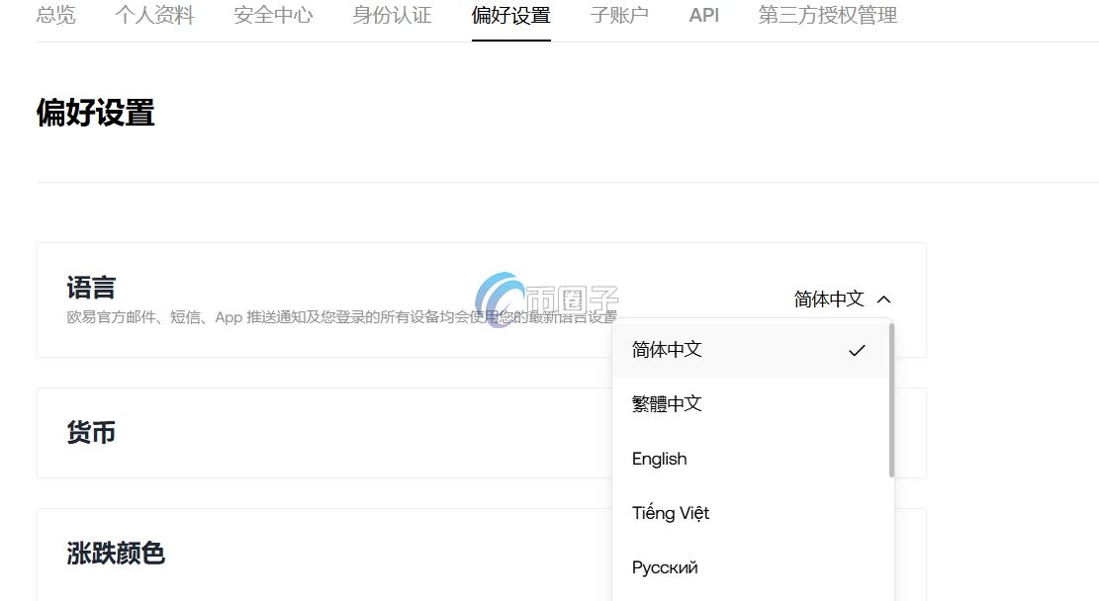
Task: 选择 Русский 语言选项
Action: pyautogui.click(x=665, y=566)
